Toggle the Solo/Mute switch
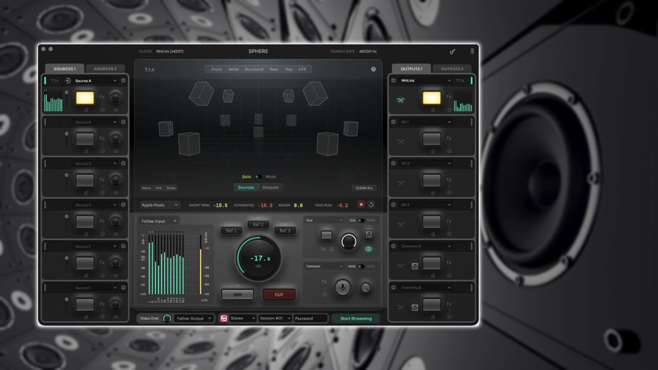Screen dimensions: 658x370 click(258, 176)
